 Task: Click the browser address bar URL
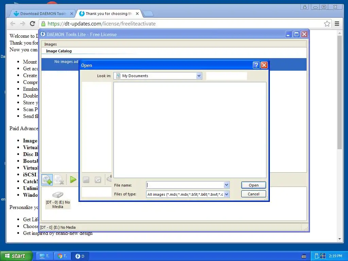[102, 23]
